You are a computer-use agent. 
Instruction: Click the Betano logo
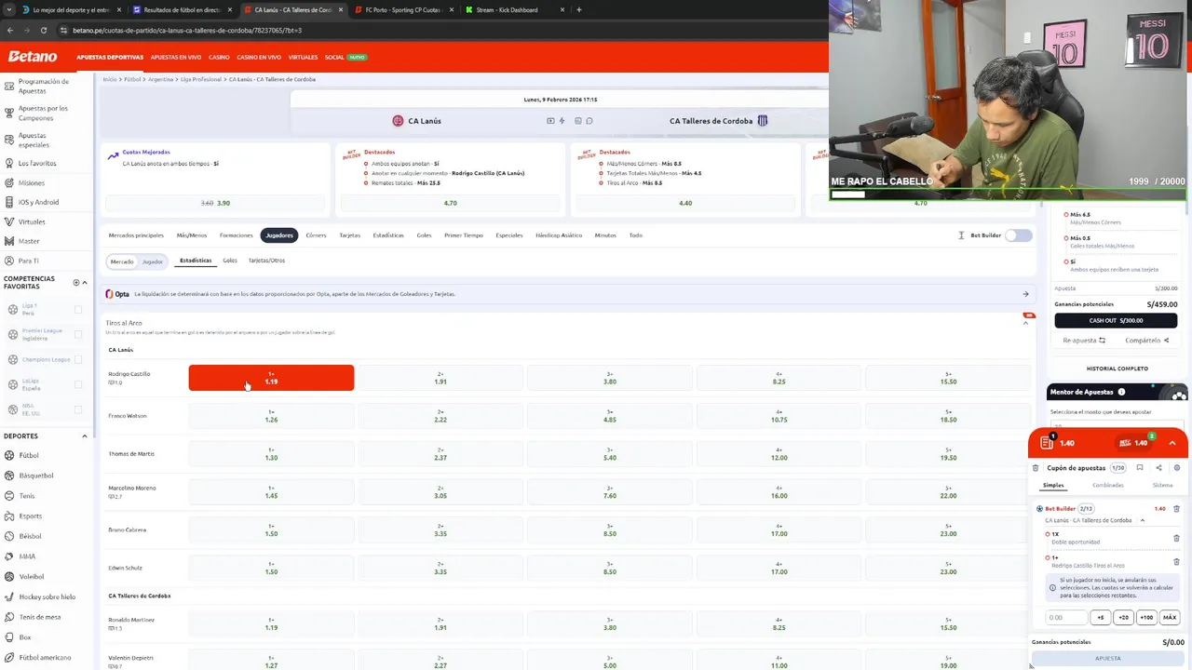pyautogui.click(x=33, y=57)
